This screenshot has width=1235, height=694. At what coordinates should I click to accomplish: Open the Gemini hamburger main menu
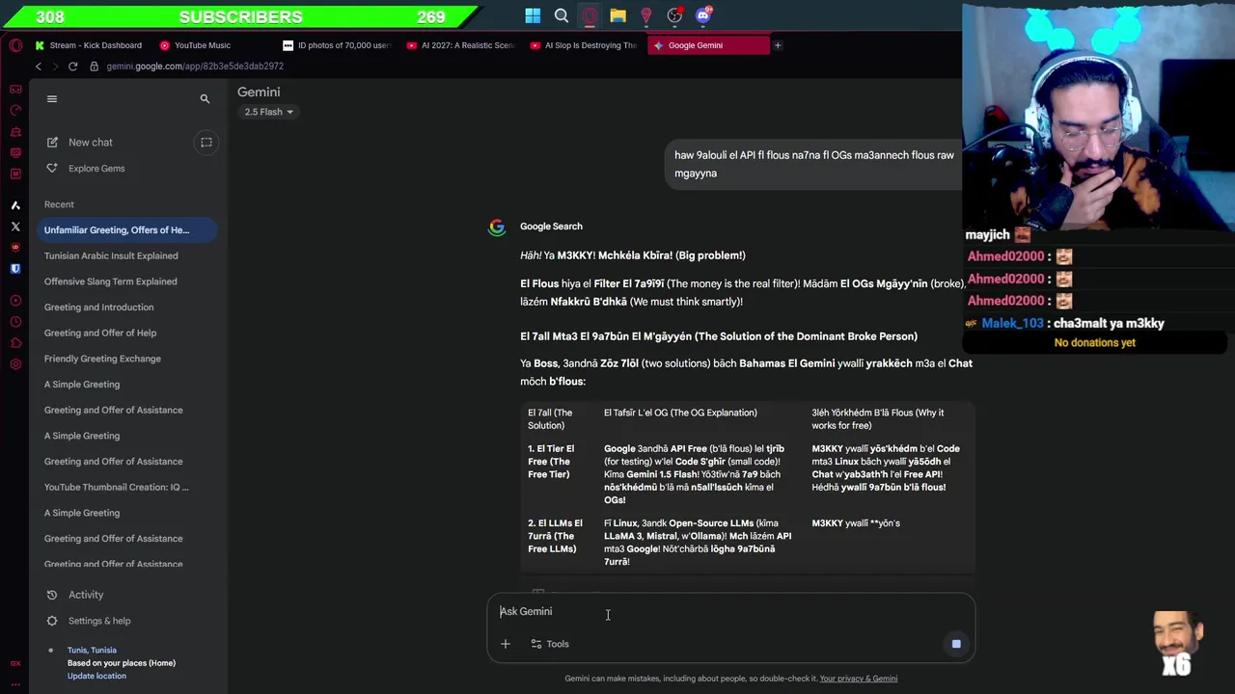tap(52, 98)
